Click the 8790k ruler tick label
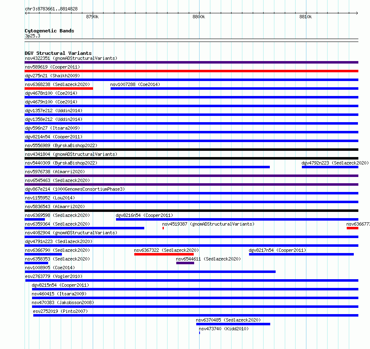The width and height of the screenshot is (370, 349). [x=92, y=17]
